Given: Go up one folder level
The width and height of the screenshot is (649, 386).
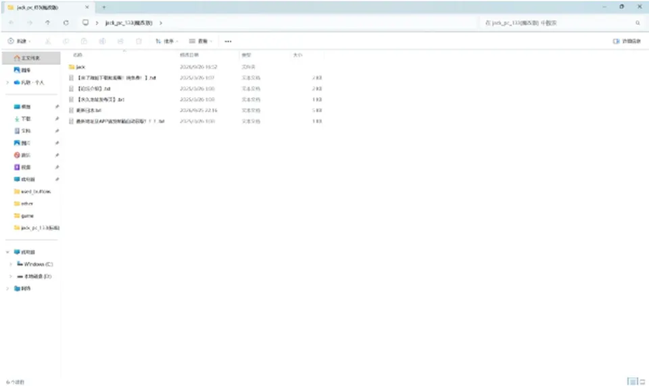Looking at the screenshot, I should click(47, 23).
